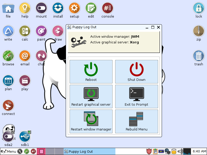Click the red firewall shield tray icon
The image size is (207, 155).
[x=149, y=151]
